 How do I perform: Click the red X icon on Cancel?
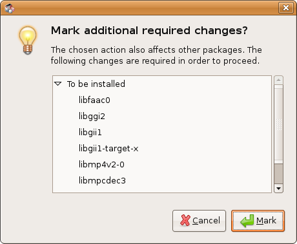tap(185, 220)
